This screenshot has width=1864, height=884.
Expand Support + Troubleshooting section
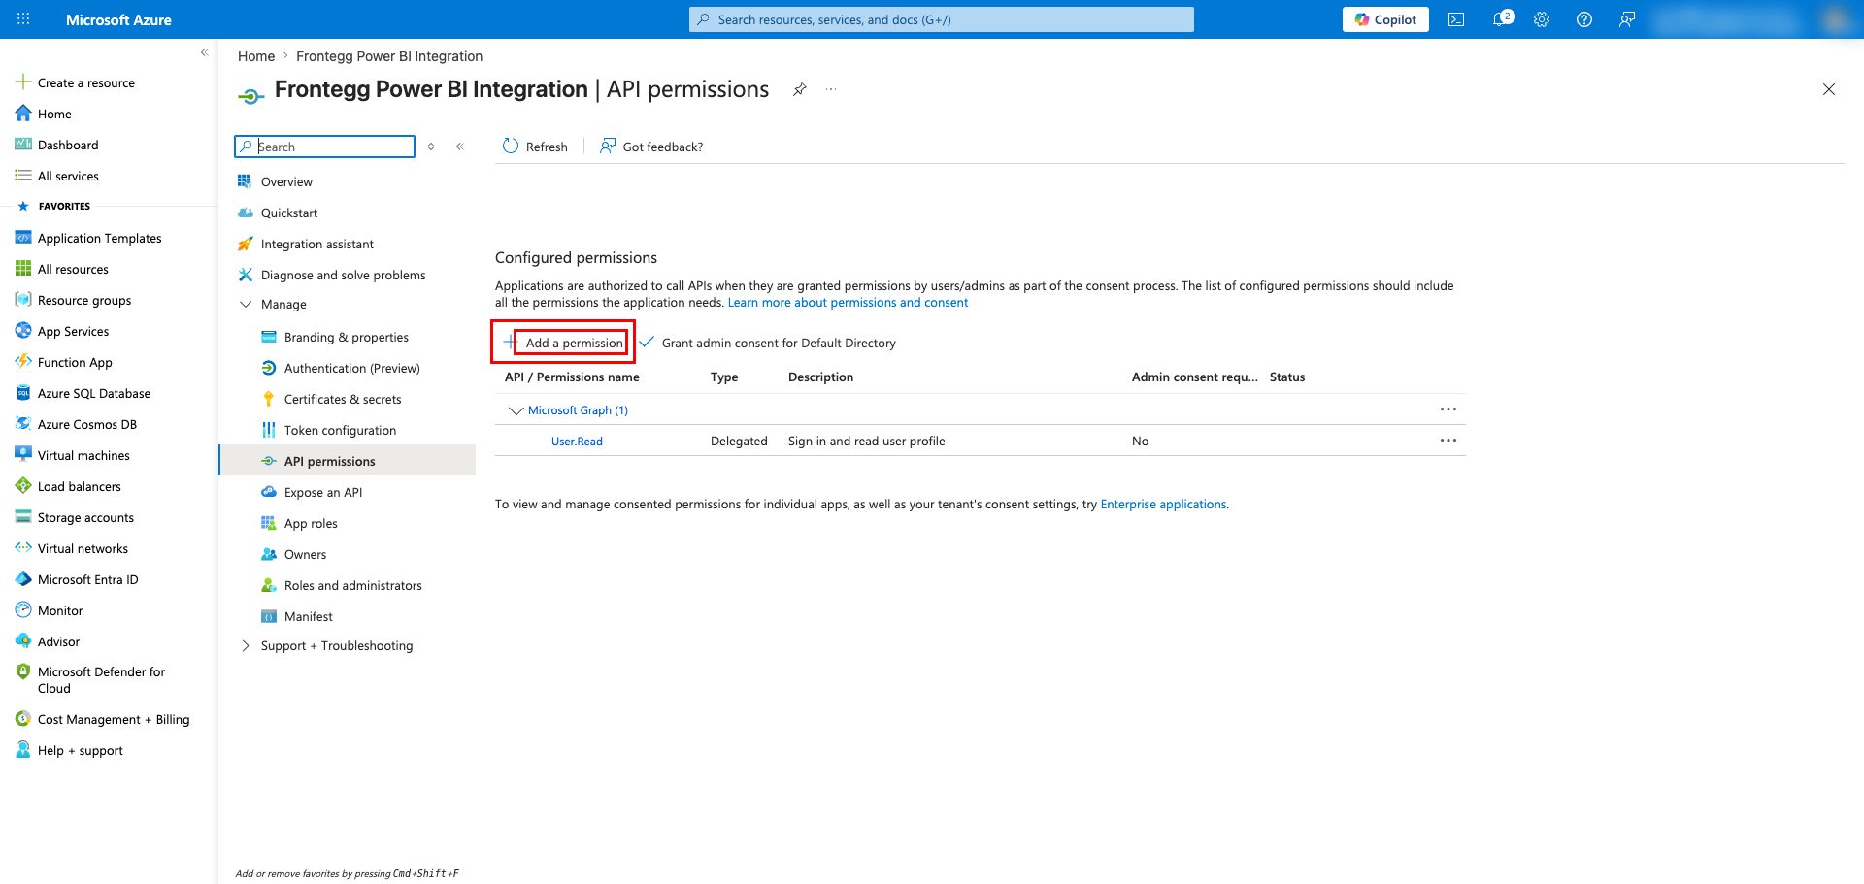click(x=246, y=645)
